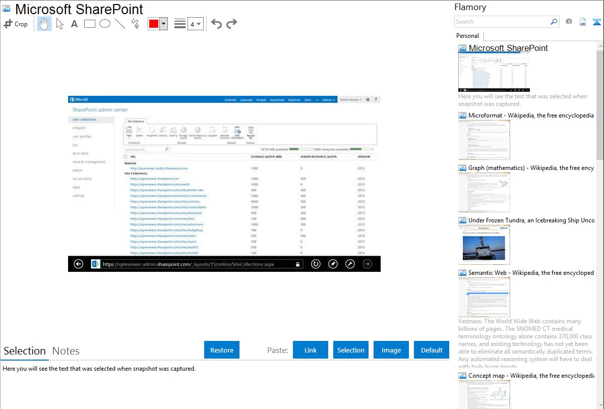
Task: Click the wrench tools icon in snapshot
Action: 350,264
